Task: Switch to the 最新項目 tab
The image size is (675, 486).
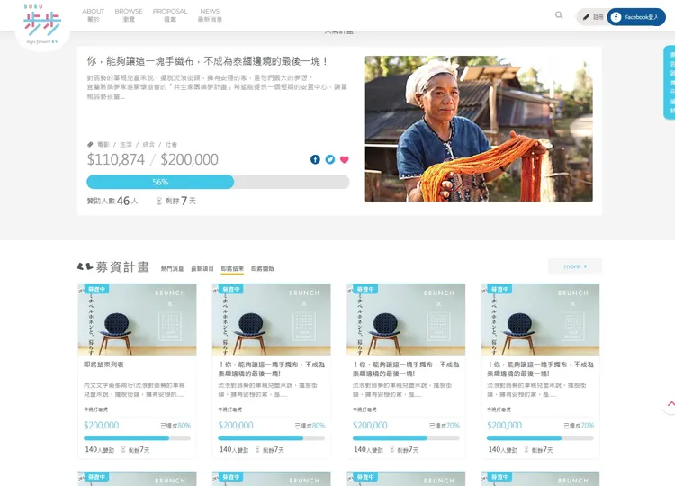Action: click(x=202, y=268)
